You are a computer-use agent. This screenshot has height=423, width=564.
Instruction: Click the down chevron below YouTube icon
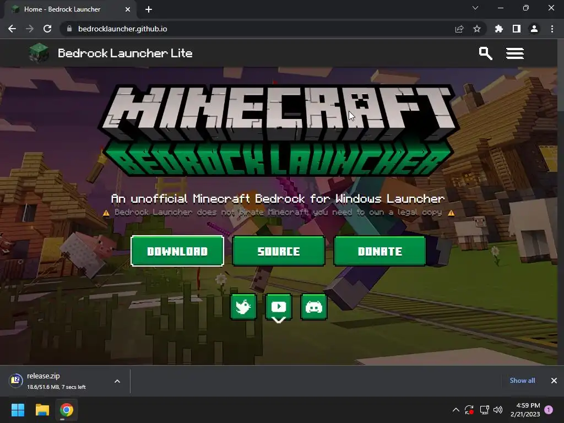279,320
